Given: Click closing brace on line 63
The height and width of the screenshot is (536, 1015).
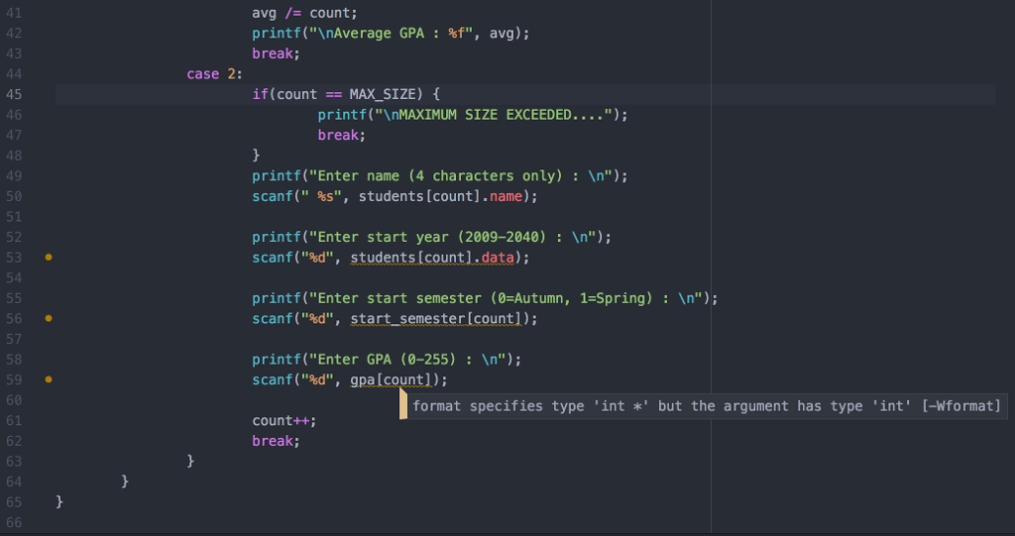Looking at the screenshot, I should [190, 461].
